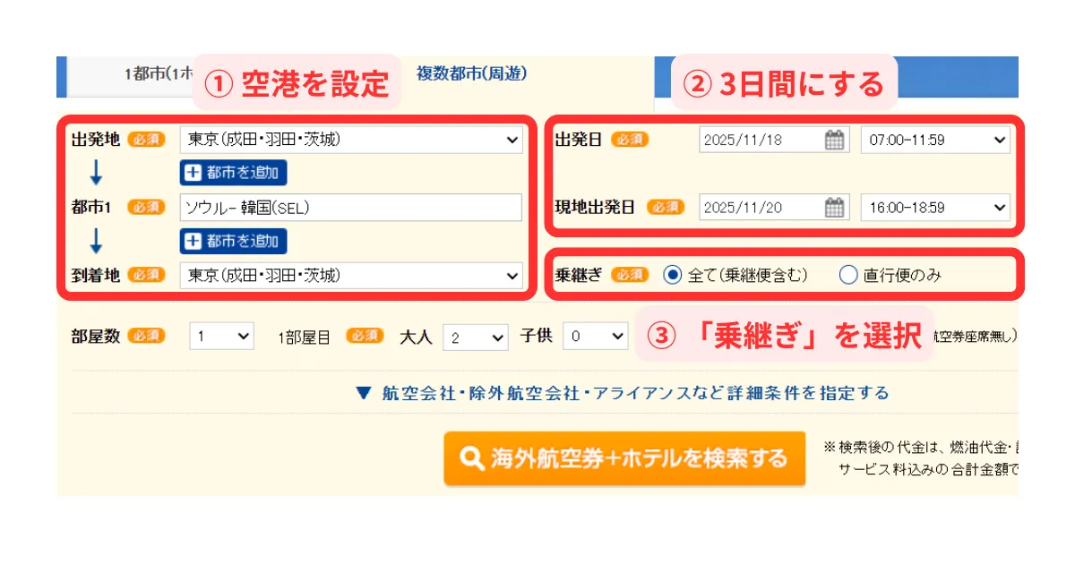Open the departure date calendar icon
Image resolution: width=1075 pixels, height=564 pixels.
click(834, 140)
